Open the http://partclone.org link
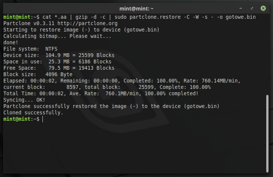The image size is (273, 177). [x=87, y=24]
